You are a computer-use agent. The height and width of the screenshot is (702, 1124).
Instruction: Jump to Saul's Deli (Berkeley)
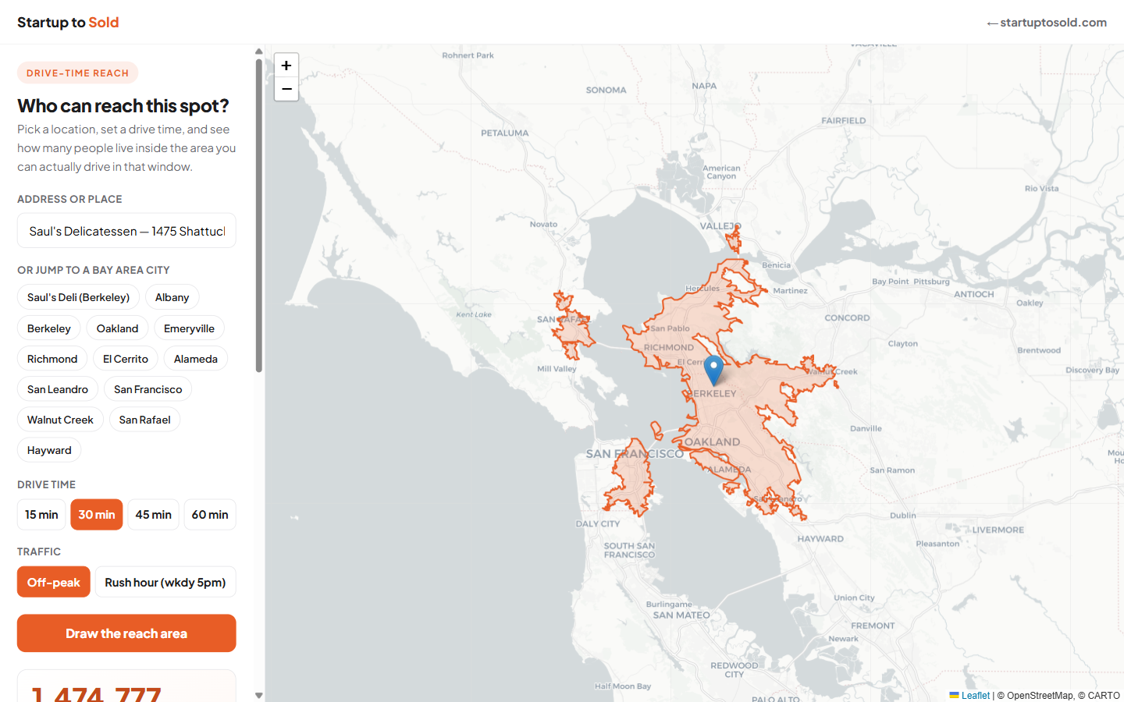pos(78,297)
